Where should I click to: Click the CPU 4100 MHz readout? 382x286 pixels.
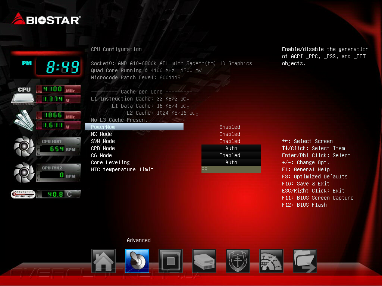[x=58, y=89]
